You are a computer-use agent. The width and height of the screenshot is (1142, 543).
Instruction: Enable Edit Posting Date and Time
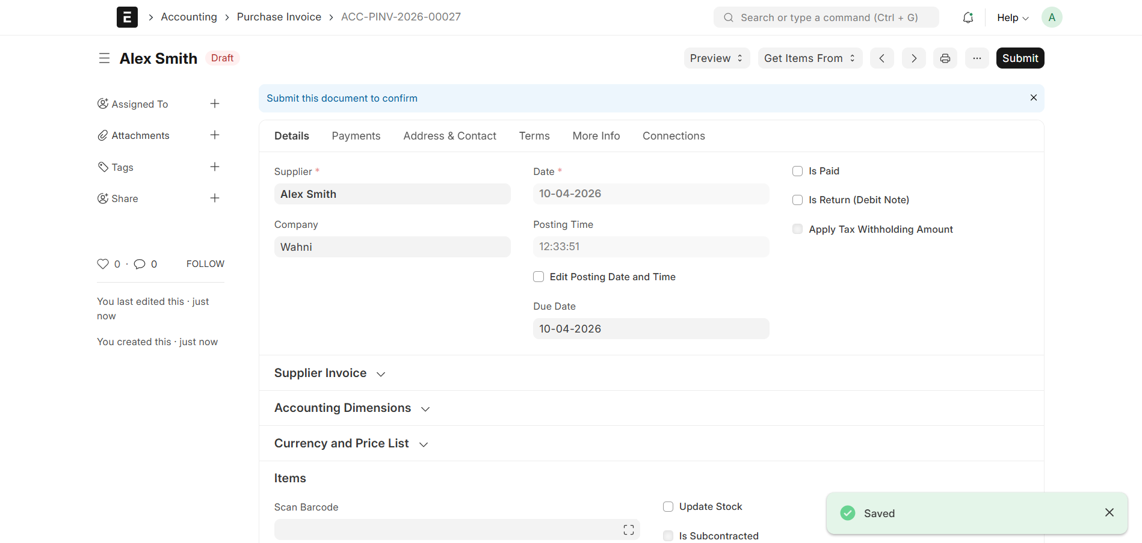[539, 277]
